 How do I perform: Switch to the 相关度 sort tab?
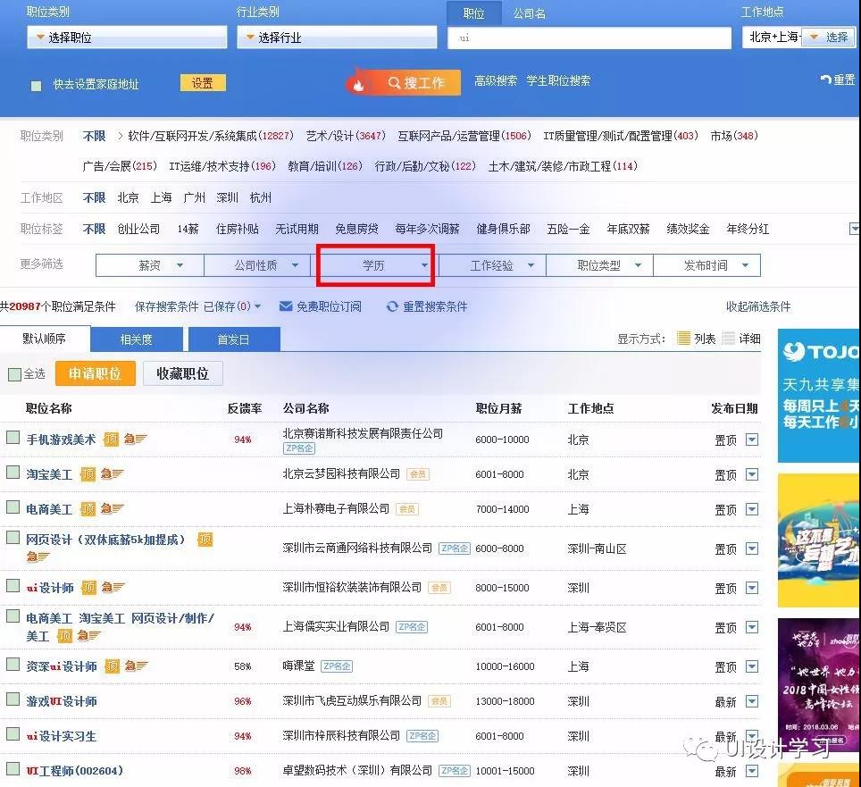click(x=136, y=339)
